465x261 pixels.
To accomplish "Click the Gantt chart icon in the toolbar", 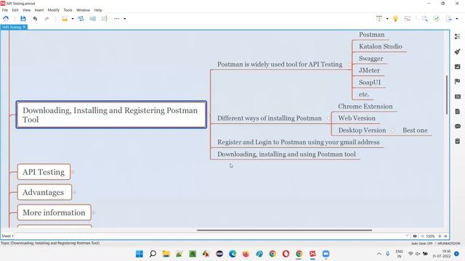I will (407, 19).
